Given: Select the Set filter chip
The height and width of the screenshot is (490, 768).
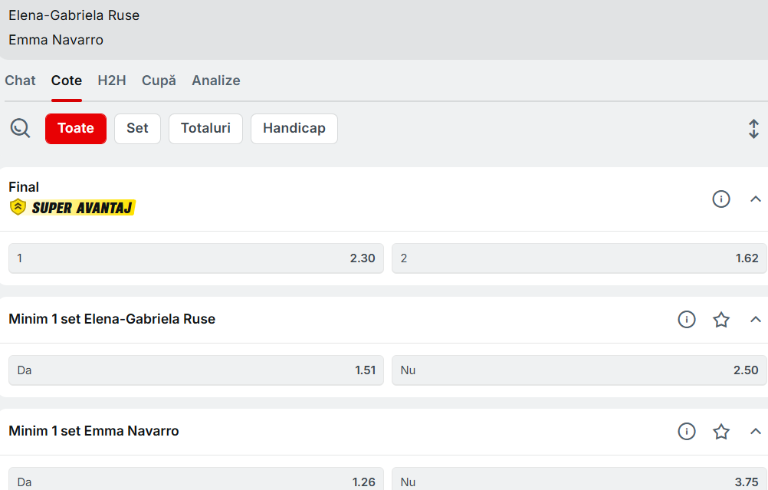Looking at the screenshot, I should point(137,129).
